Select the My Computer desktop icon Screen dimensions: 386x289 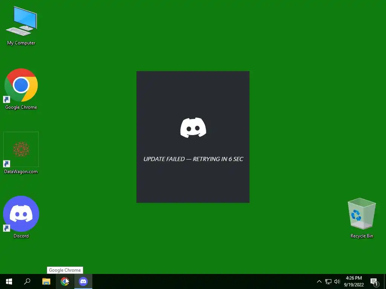pyautogui.click(x=21, y=26)
